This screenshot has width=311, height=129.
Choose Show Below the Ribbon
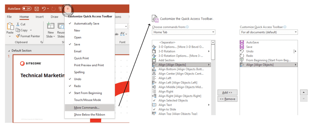coord(90,115)
